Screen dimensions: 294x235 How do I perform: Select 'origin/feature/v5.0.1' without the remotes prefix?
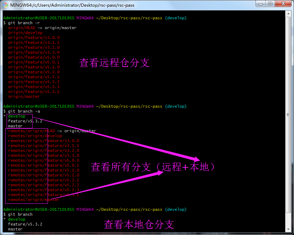point(34,62)
